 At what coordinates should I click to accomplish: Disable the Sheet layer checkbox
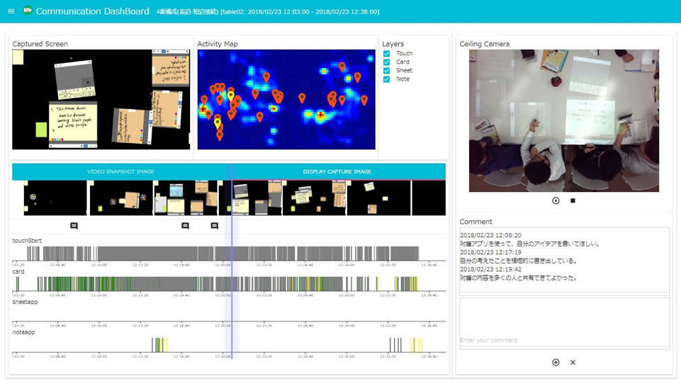pyautogui.click(x=386, y=71)
